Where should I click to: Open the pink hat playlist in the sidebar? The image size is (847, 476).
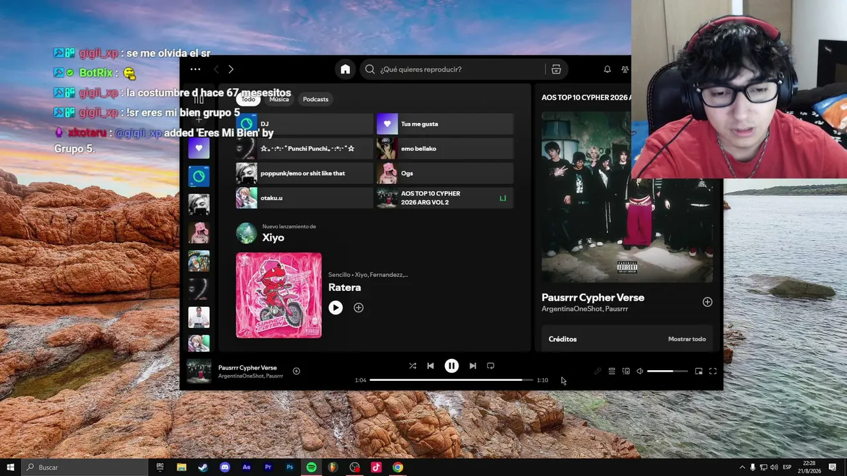(x=199, y=233)
